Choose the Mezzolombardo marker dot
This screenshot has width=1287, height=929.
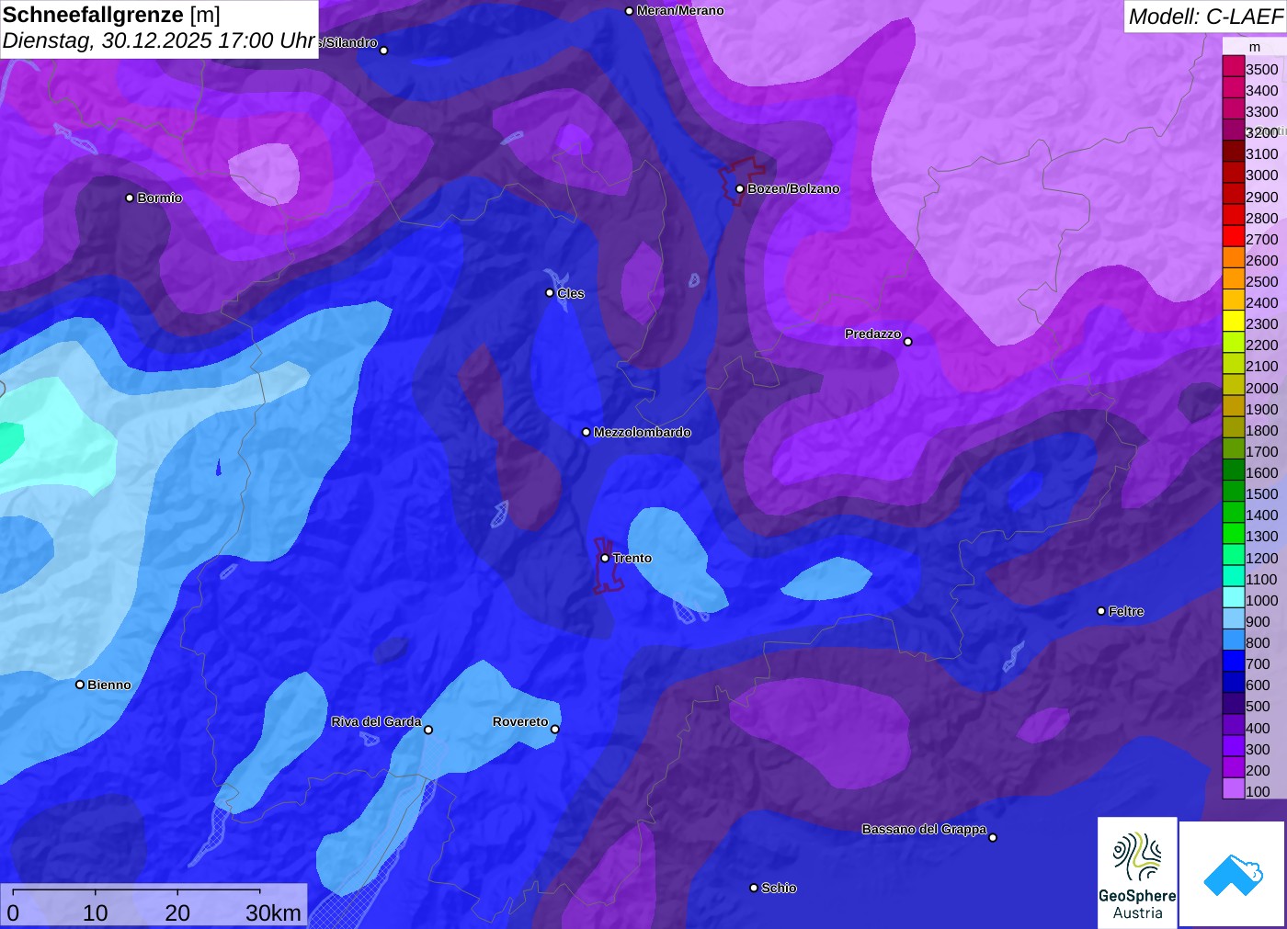point(587,432)
